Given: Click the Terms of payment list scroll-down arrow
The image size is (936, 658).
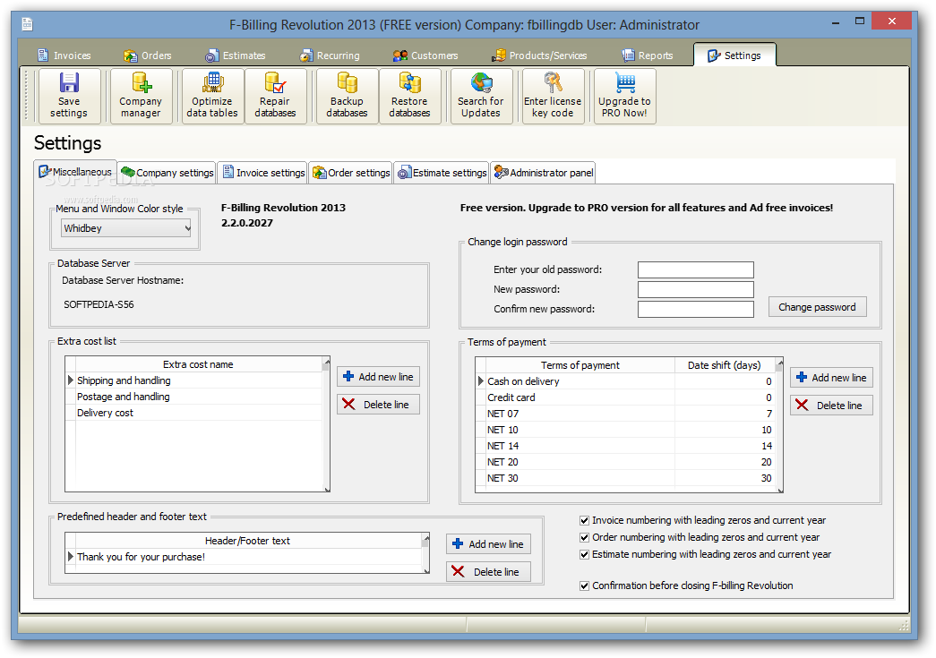Looking at the screenshot, I should (x=779, y=489).
